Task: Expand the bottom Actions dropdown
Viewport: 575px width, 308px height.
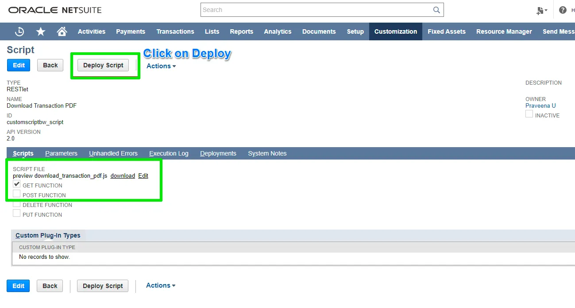Action: point(161,285)
